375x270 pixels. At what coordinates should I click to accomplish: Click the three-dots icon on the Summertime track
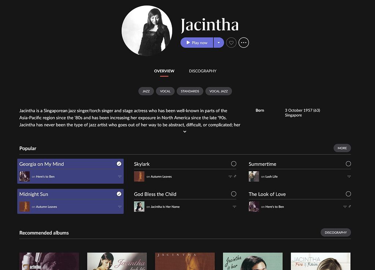(x=349, y=176)
